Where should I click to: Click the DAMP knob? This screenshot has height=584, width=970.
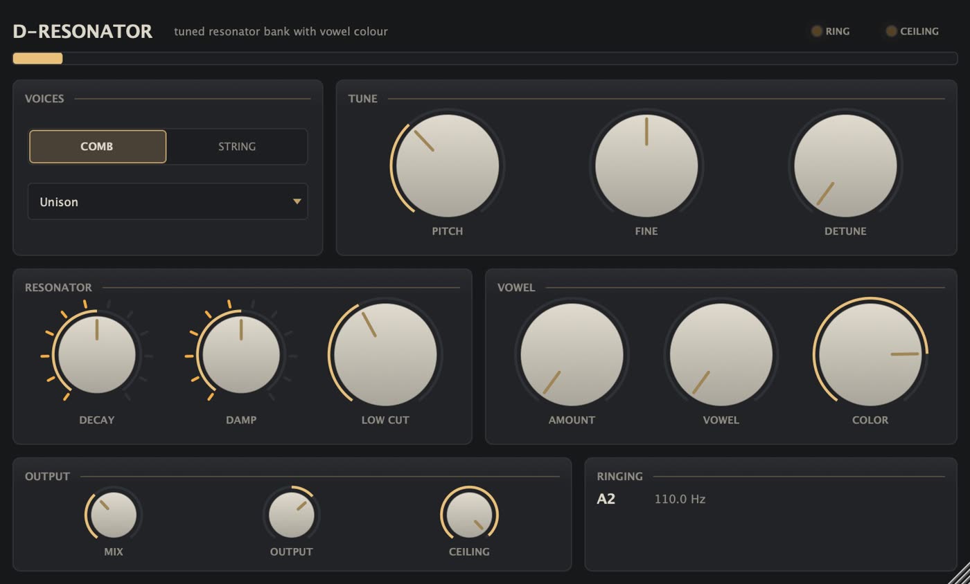(x=241, y=355)
